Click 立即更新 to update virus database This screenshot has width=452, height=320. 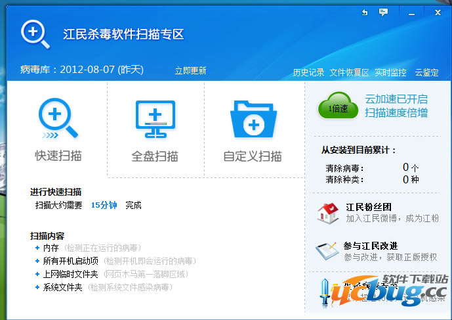pyautogui.click(x=190, y=71)
